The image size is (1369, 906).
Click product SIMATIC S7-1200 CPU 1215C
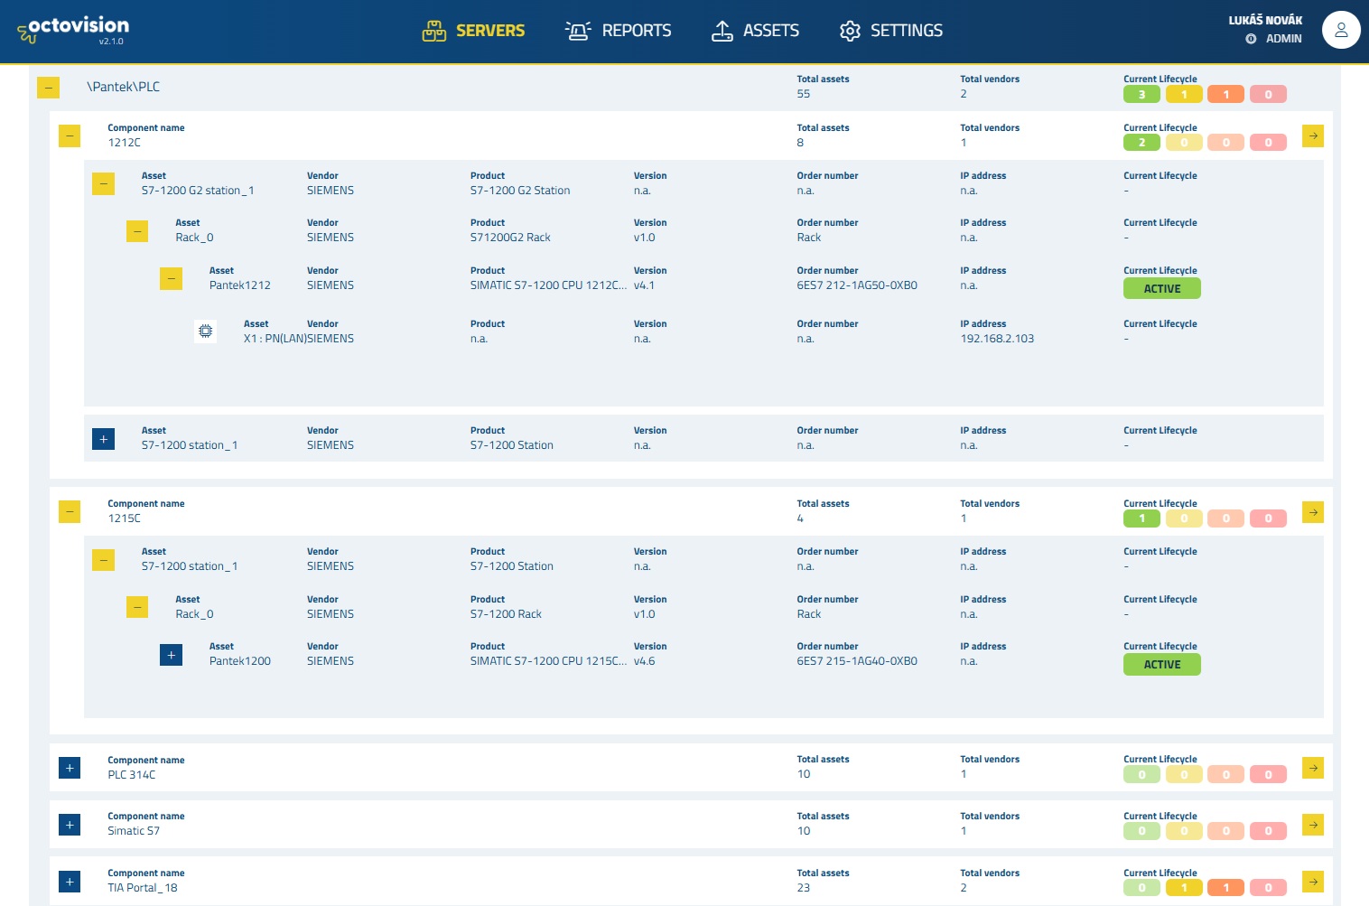coord(548,661)
